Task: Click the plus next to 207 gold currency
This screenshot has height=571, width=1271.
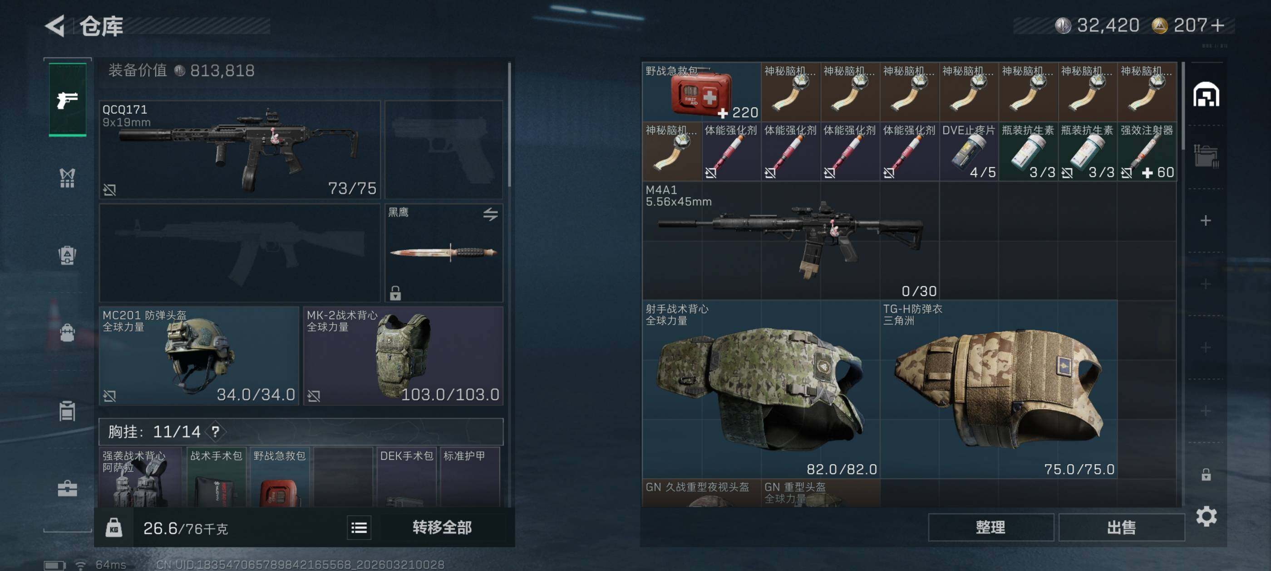Action: [1217, 25]
